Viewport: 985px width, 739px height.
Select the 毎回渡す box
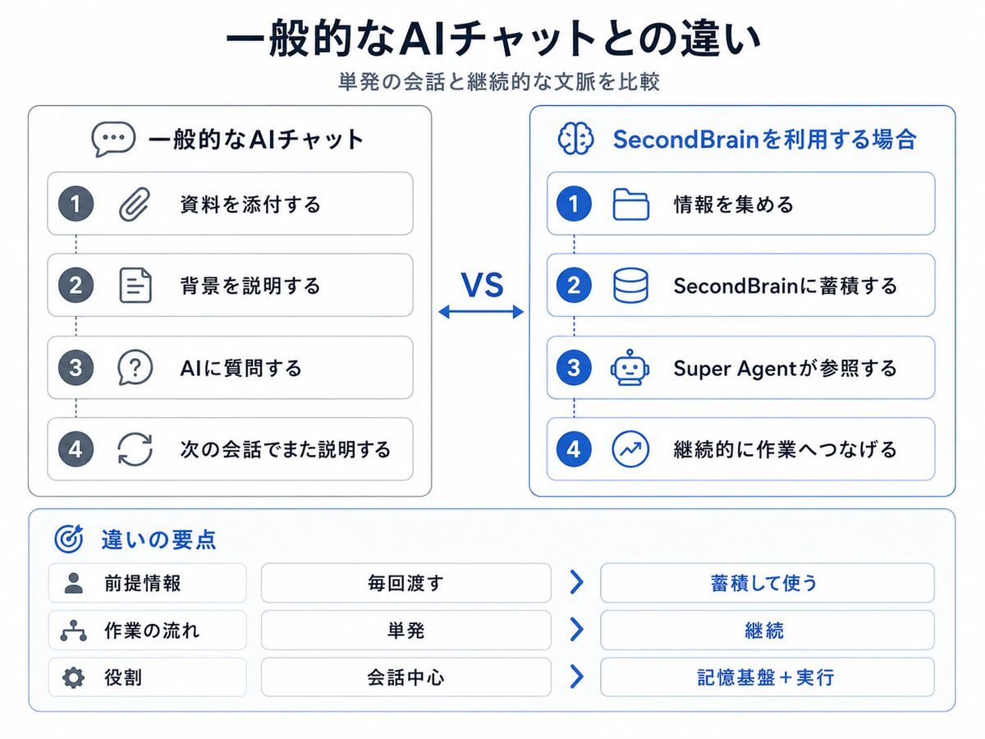(406, 583)
